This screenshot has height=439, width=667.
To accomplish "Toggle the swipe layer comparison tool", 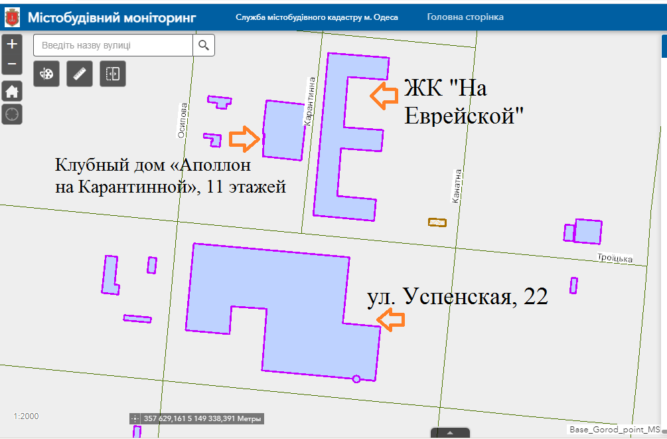I will [x=113, y=74].
